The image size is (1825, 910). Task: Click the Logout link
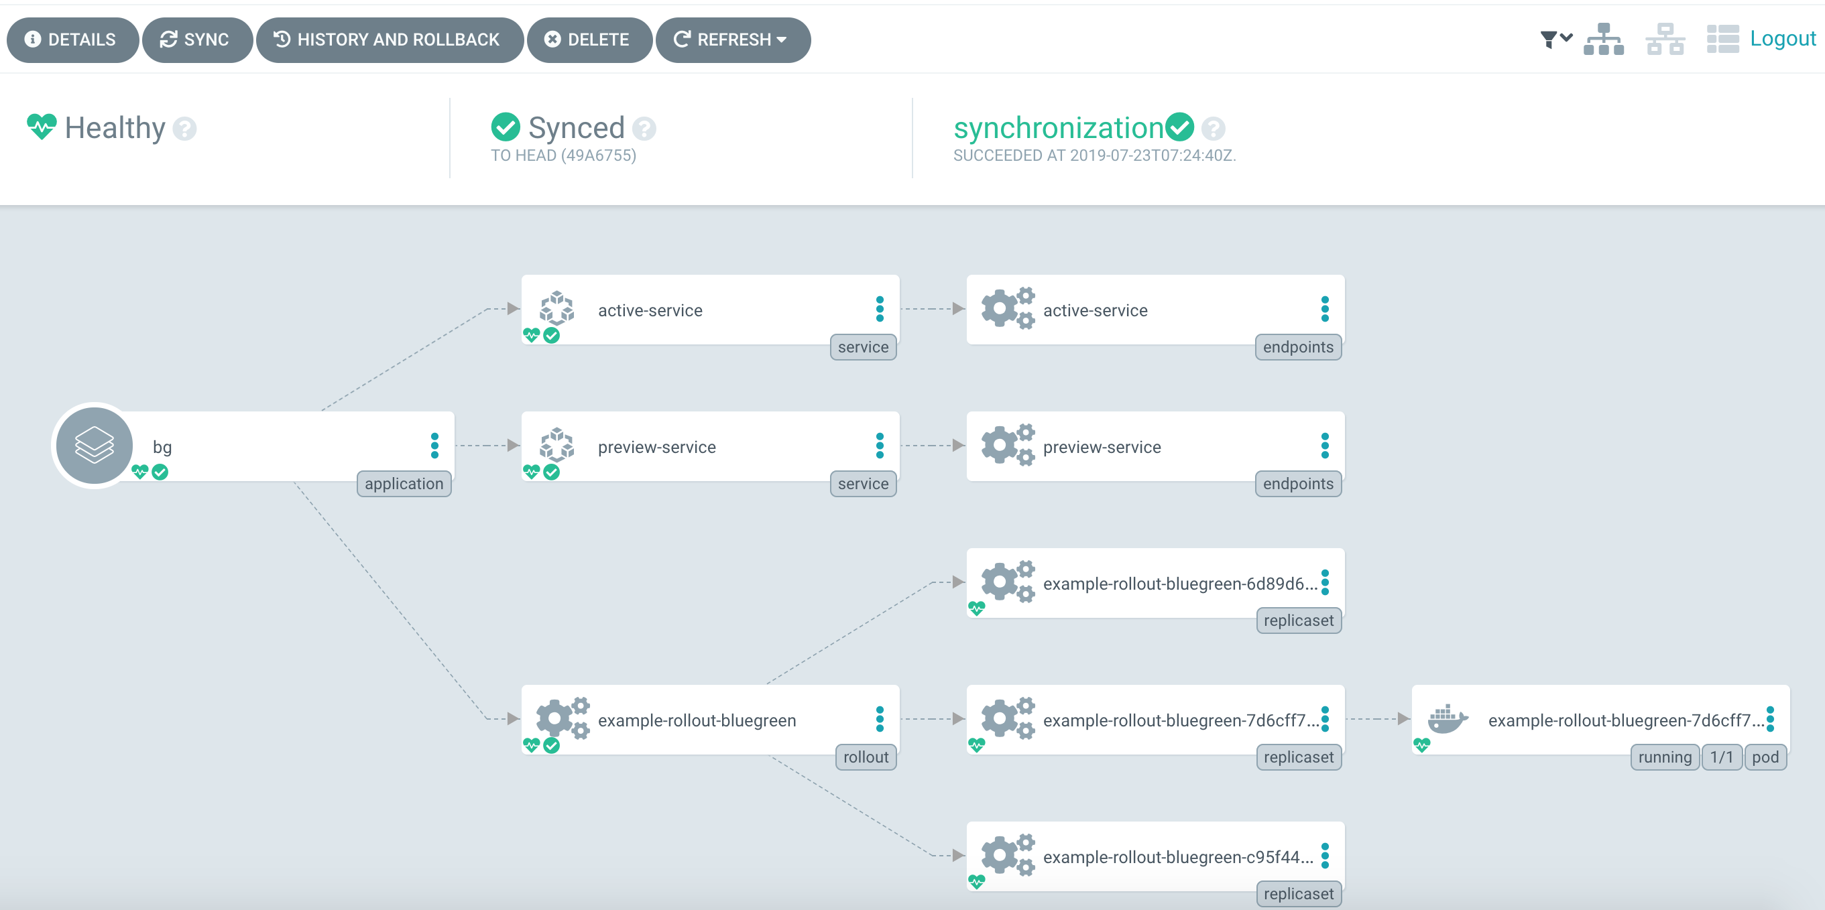[1783, 38]
